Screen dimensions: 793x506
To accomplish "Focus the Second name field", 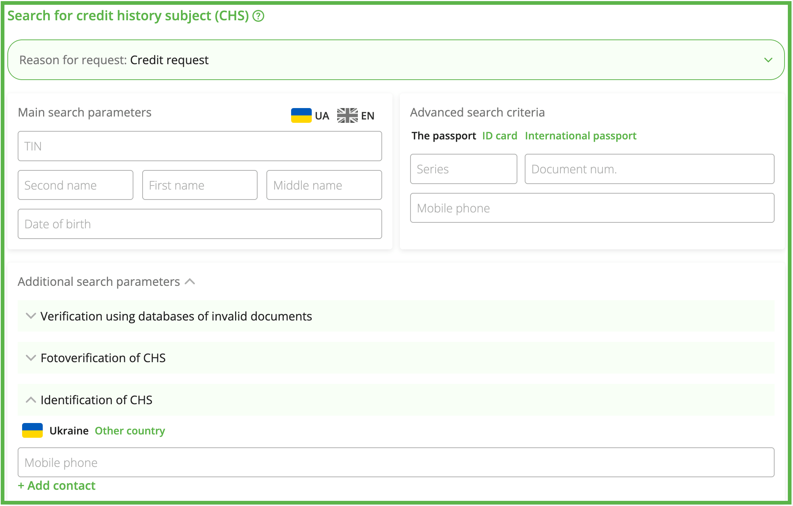I will coord(76,185).
